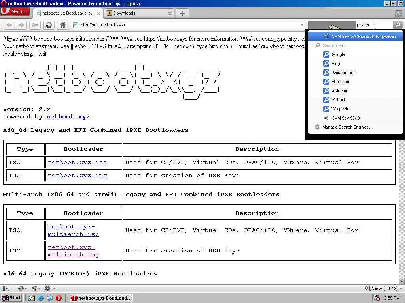Click the 3:59 PM clock
The width and height of the screenshot is (405, 303).
pos(392,298)
